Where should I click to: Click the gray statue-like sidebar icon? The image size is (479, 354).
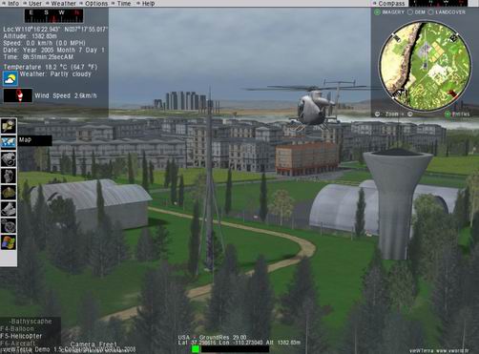click(9, 176)
